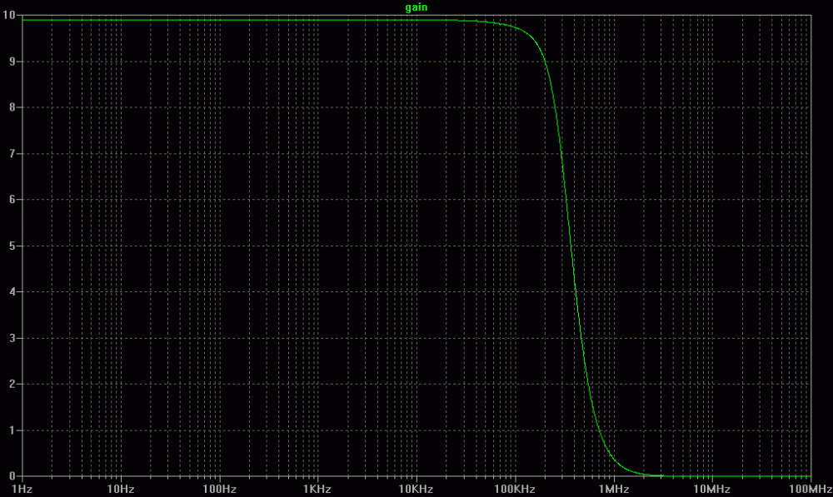The width and height of the screenshot is (833, 497).
Task: Click the '1MHz' frequency axis label
Action: coord(614,489)
